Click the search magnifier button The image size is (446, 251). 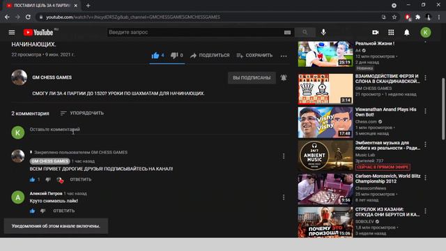(305, 32)
